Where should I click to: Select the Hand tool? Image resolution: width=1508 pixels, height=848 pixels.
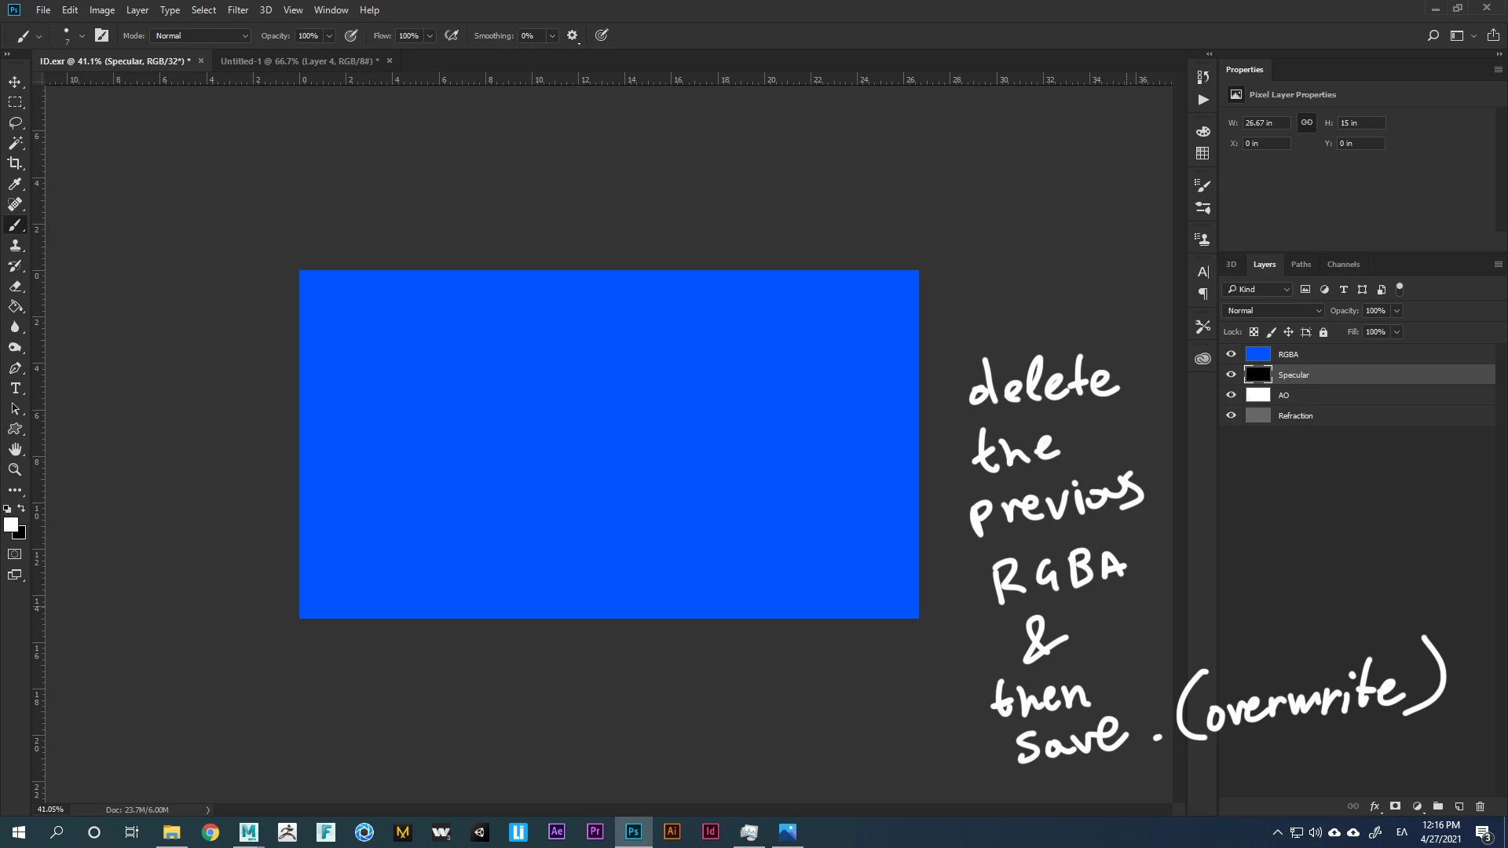[x=15, y=449]
